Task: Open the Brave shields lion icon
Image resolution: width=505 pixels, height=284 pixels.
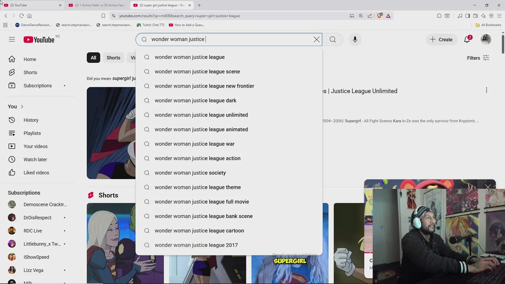Action: (x=380, y=16)
